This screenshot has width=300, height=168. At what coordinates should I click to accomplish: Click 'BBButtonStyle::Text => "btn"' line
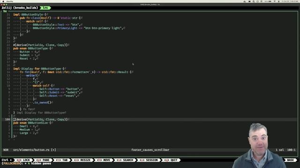tap(56, 25)
